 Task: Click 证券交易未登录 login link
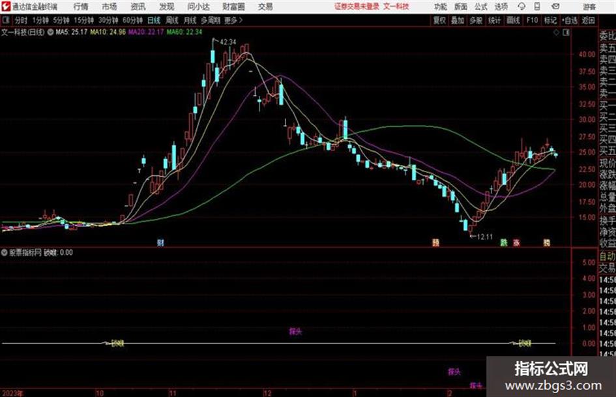click(357, 7)
